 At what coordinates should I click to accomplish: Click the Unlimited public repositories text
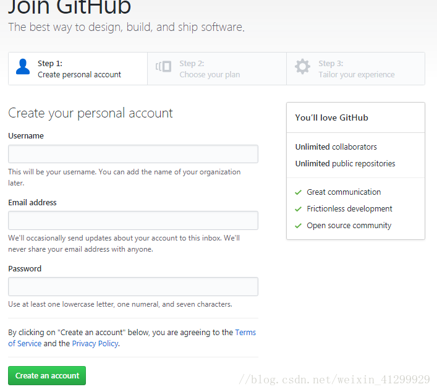345,164
